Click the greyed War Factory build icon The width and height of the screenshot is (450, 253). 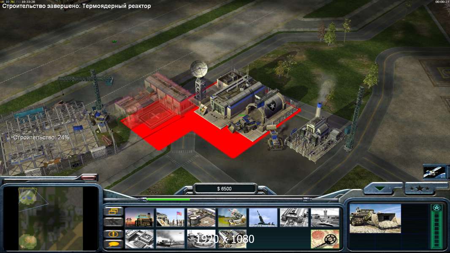[x=294, y=218]
